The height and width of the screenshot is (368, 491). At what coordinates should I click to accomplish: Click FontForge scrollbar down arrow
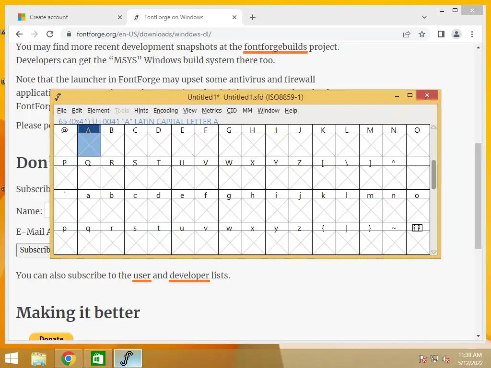click(x=433, y=252)
